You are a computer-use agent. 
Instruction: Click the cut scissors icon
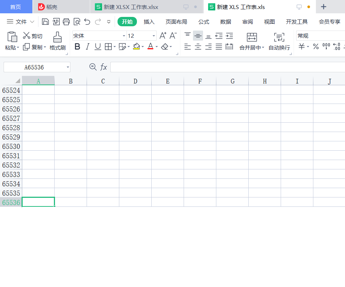[x=27, y=36]
